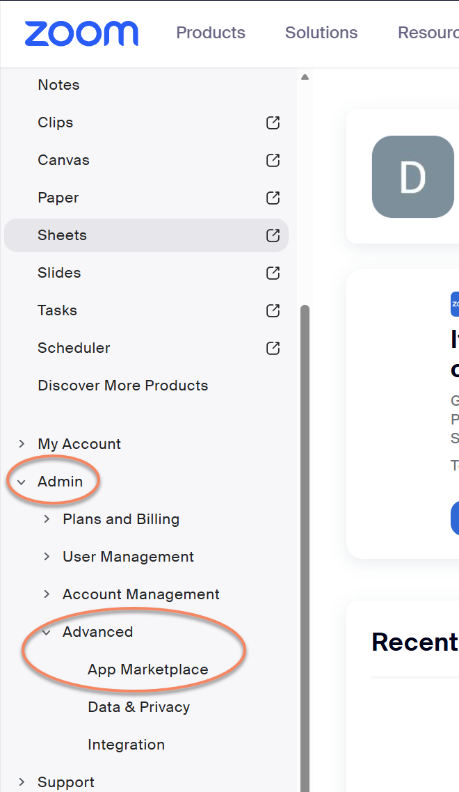Open external link icon for Sheets
The width and height of the screenshot is (459, 792).
tap(273, 235)
